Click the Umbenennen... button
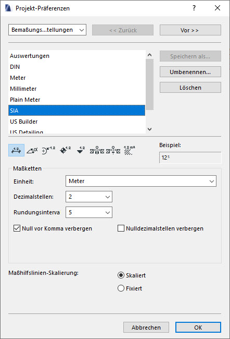This screenshot has width=230, height=339. (190, 72)
